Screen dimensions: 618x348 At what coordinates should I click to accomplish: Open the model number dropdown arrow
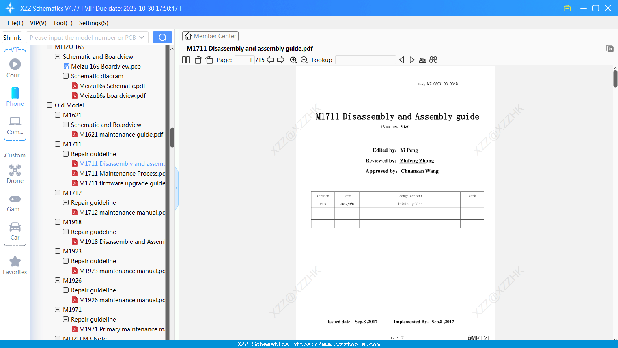point(142,37)
